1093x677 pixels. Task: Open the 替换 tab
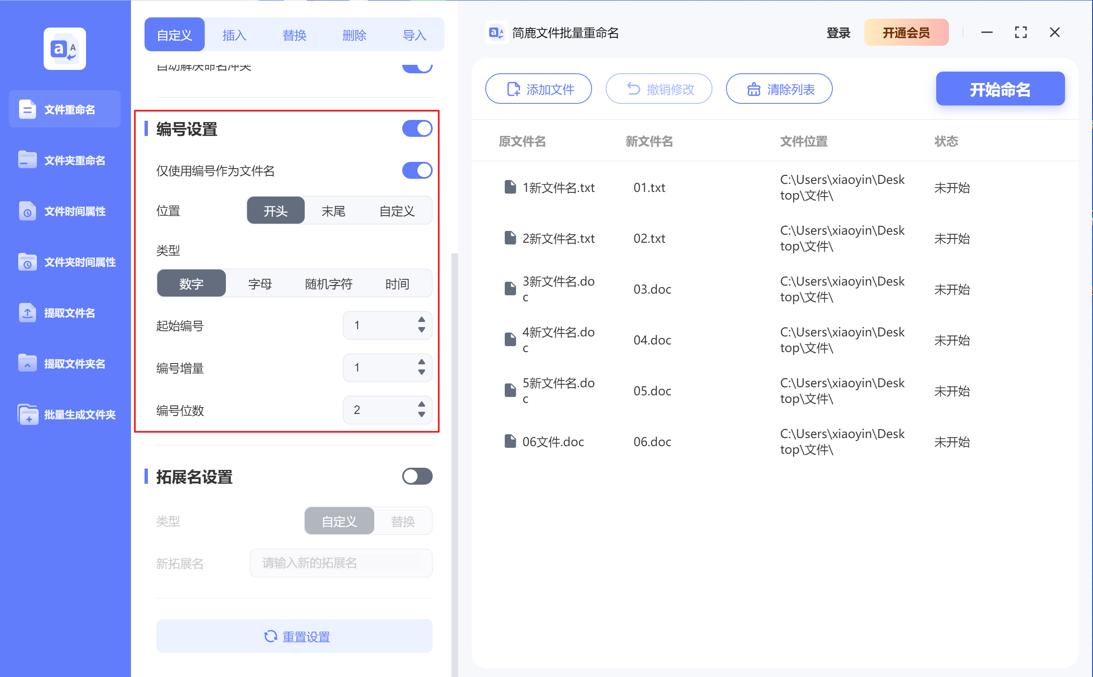pyautogui.click(x=294, y=34)
